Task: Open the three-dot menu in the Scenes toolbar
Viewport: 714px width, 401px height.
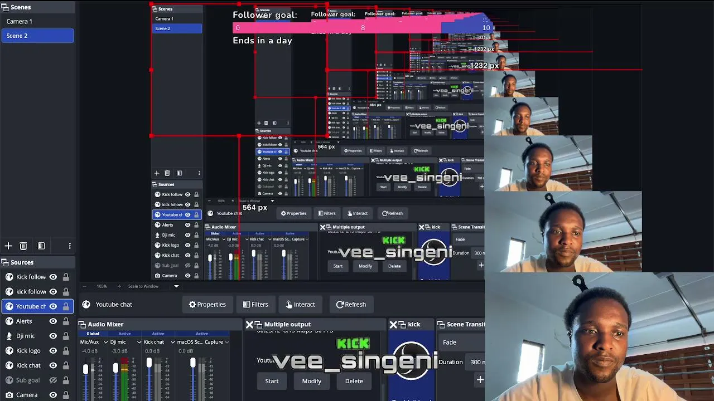Action: [70, 246]
